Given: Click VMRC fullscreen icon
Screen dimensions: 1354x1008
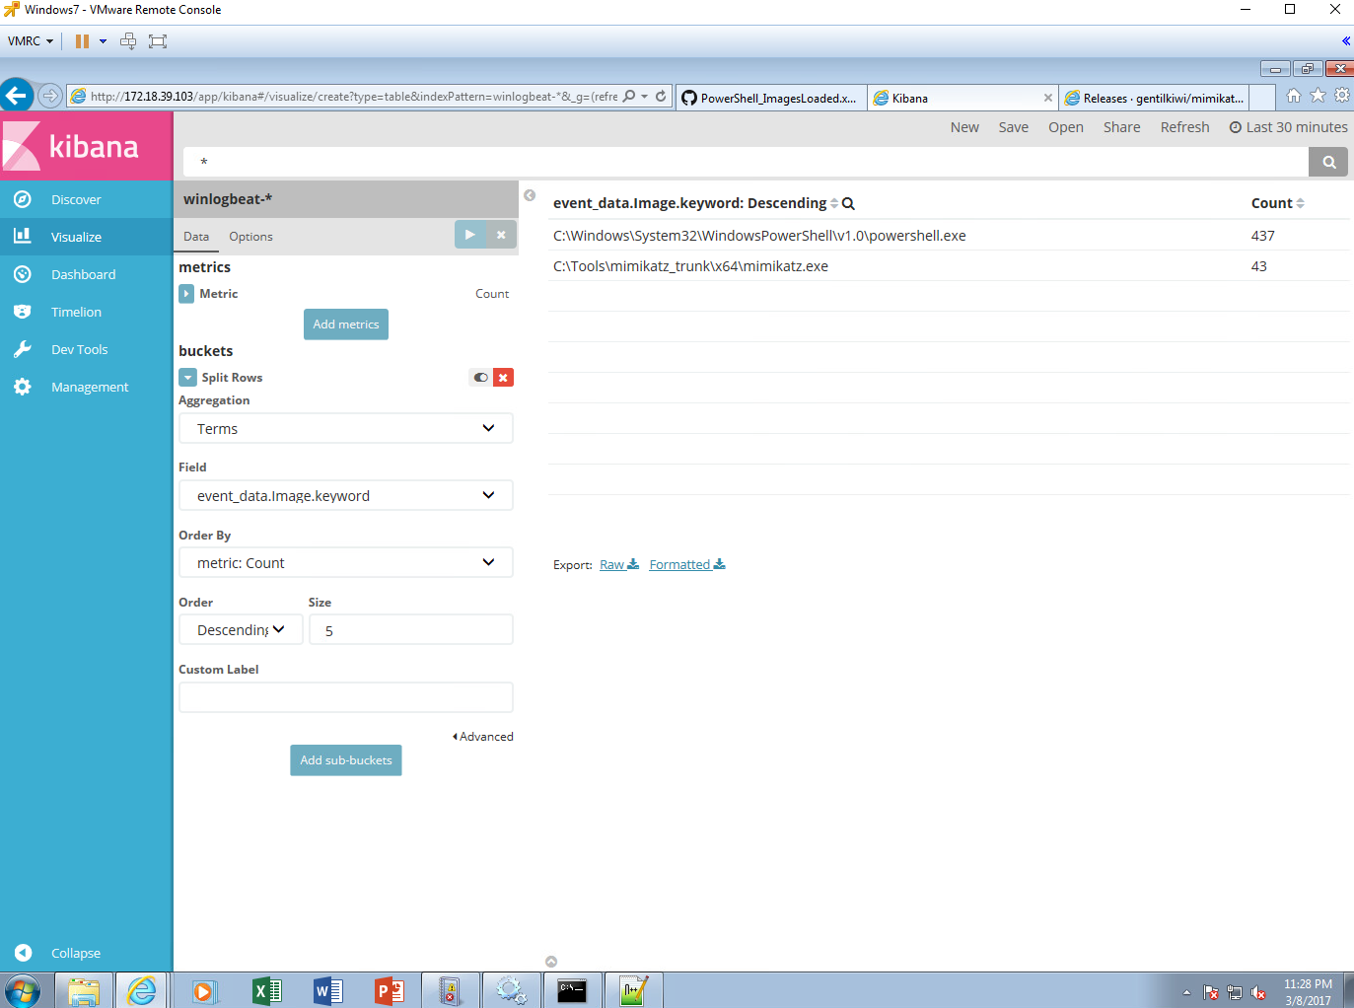Looking at the screenshot, I should [x=158, y=41].
